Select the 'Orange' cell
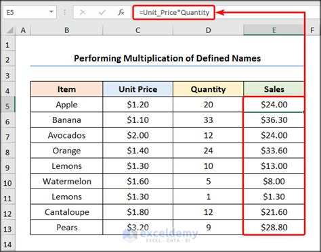This screenshot has height=252, width=321. tap(66, 151)
